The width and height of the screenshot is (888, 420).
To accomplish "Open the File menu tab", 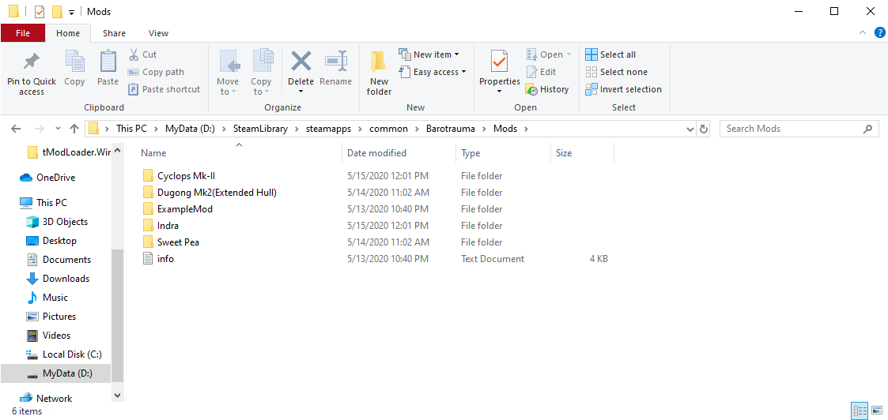I will point(23,33).
